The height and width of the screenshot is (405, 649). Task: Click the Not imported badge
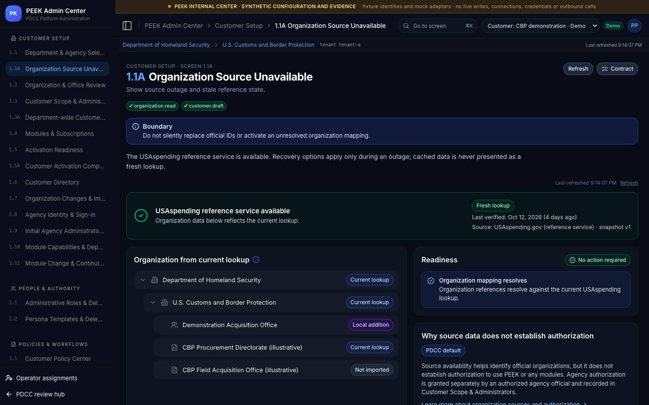coord(372,370)
